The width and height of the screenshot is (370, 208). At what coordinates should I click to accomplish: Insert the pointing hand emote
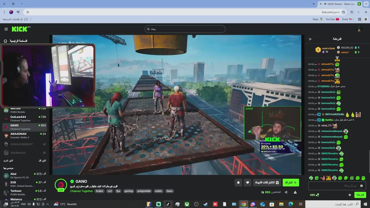click(x=323, y=178)
